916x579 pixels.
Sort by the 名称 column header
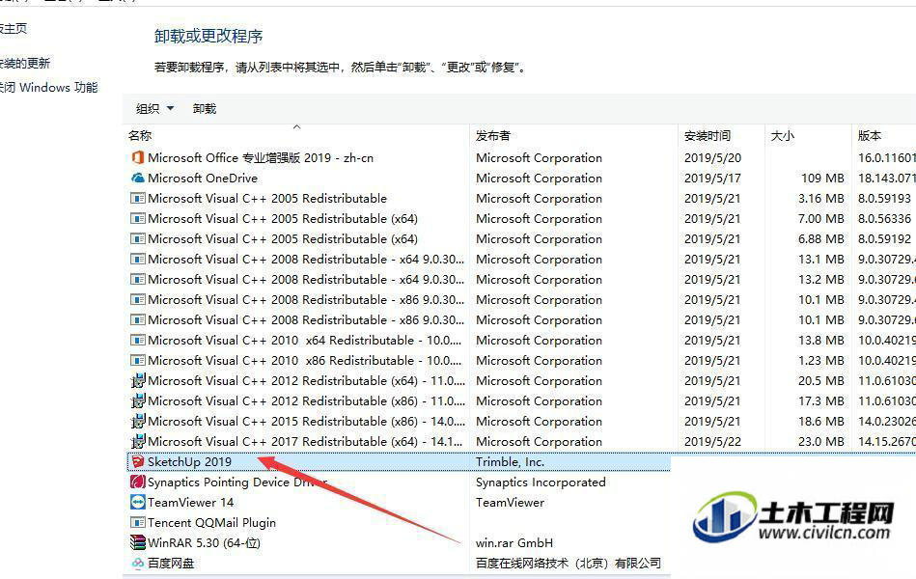tap(140, 135)
